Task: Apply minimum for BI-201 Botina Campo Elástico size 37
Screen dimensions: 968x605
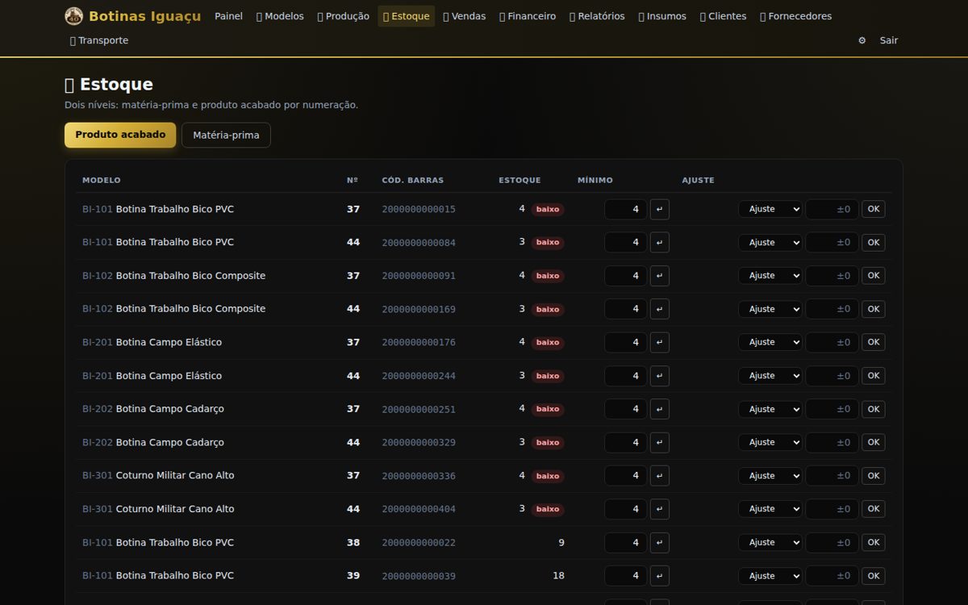Action: [x=660, y=342]
